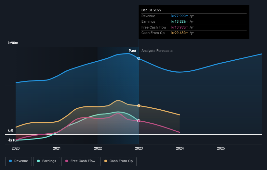Click the blue Revenue data point marker
The width and height of the screenshot is (267, 170).
coord(139,58)
